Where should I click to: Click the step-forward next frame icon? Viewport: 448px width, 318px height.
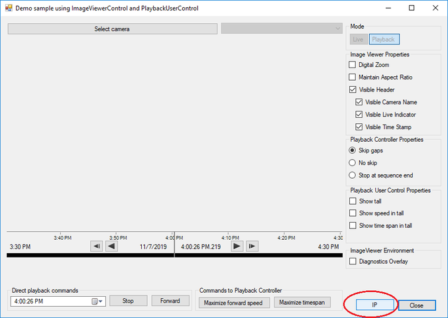(x=252, y=246)
